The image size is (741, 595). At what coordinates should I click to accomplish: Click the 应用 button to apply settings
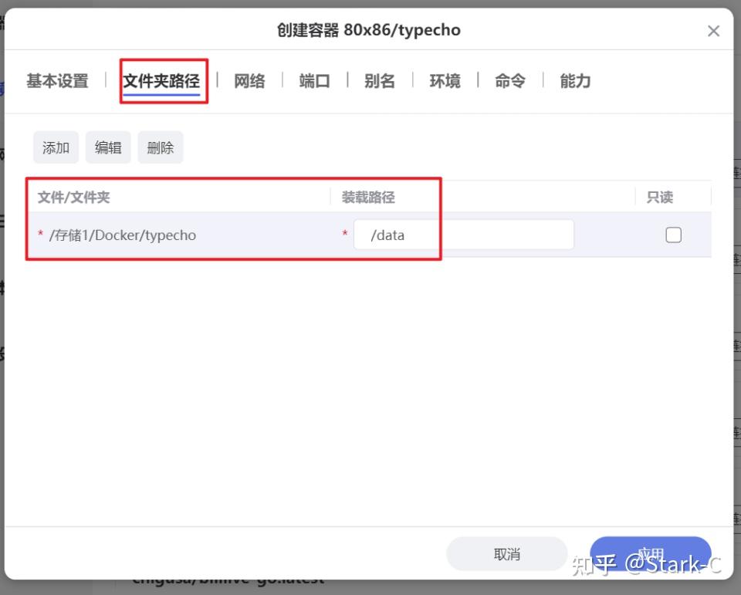pos(651,553)
